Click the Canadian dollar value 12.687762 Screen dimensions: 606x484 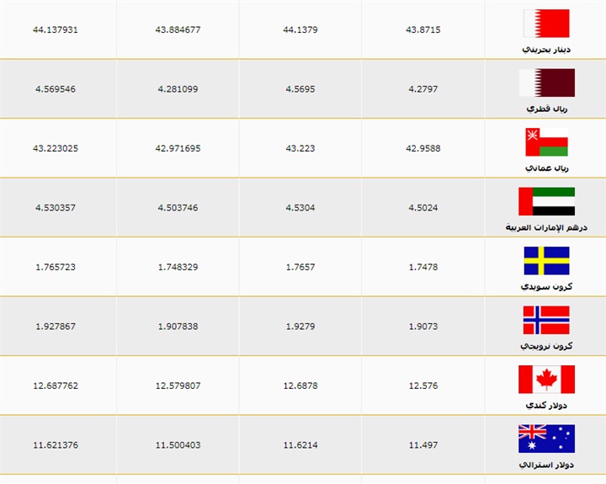[55, 386]
